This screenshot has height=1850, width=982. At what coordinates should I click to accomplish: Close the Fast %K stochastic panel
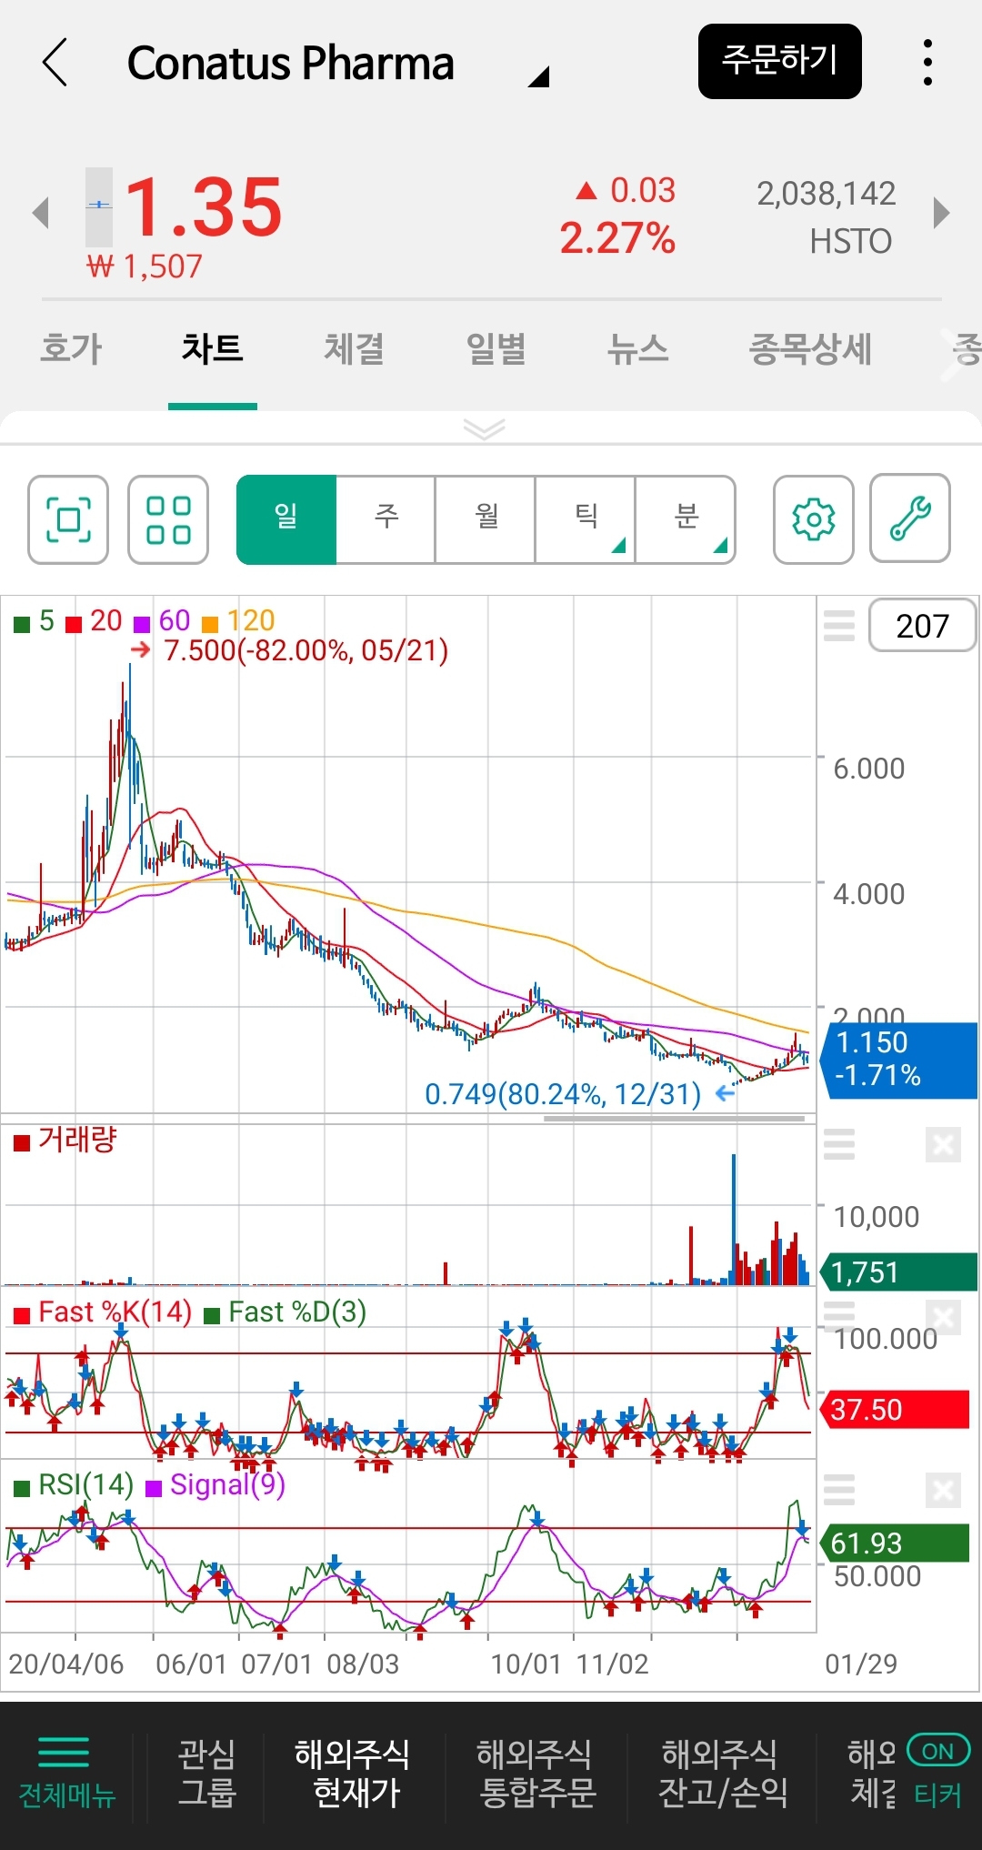coord(943,1317)
